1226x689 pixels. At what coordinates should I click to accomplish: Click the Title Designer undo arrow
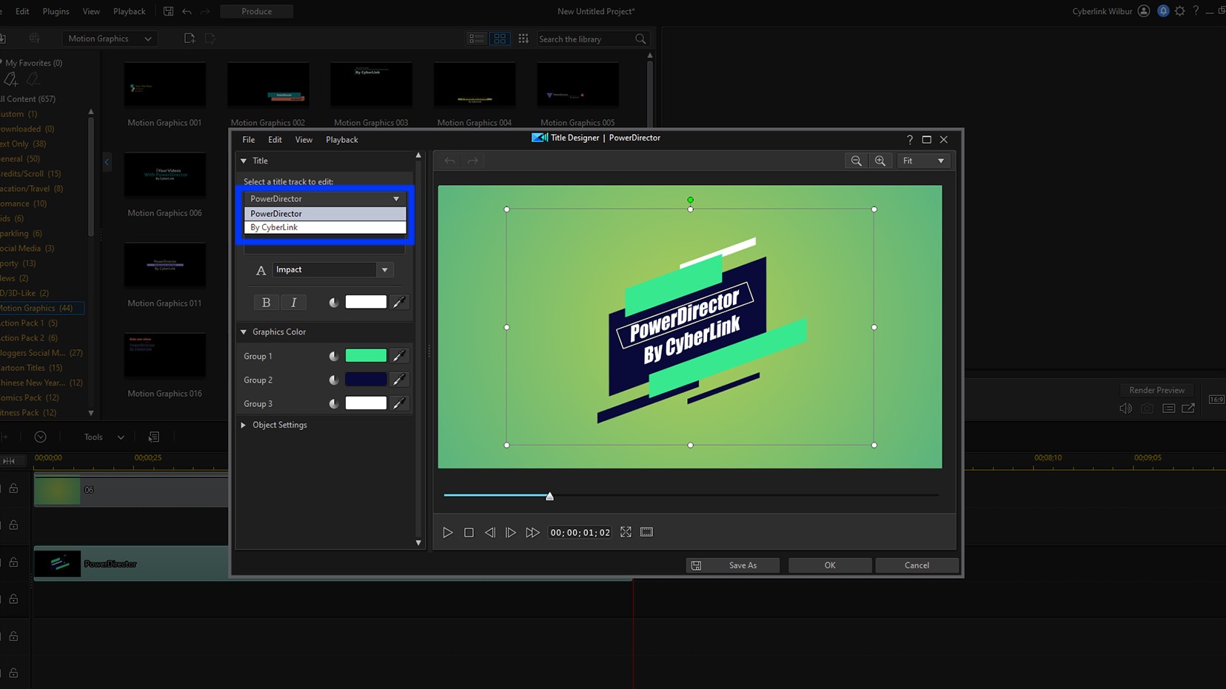coord(449,161)
